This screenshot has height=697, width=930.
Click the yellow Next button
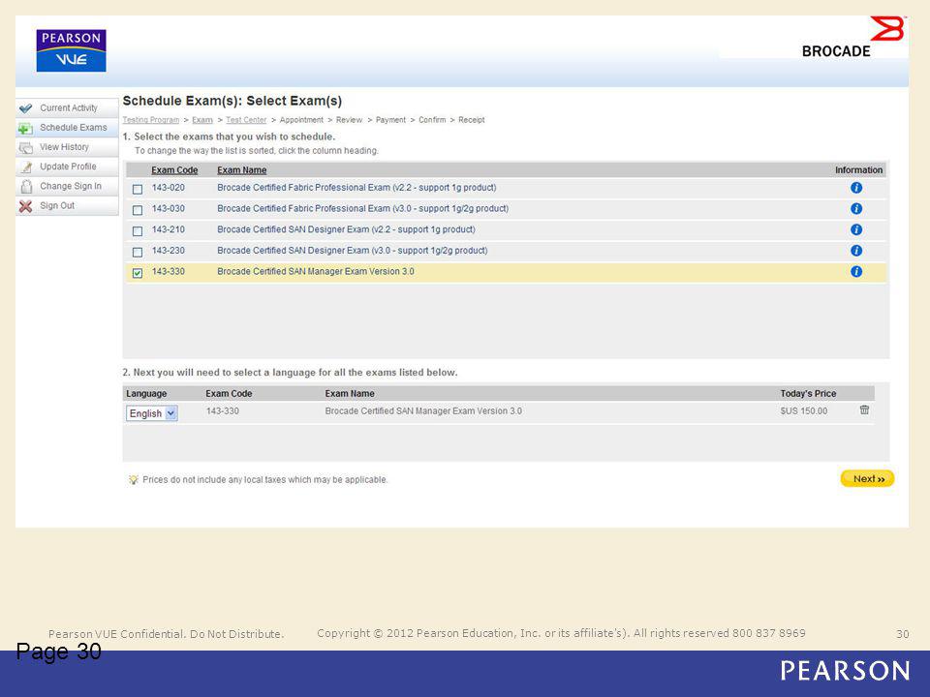867,478
